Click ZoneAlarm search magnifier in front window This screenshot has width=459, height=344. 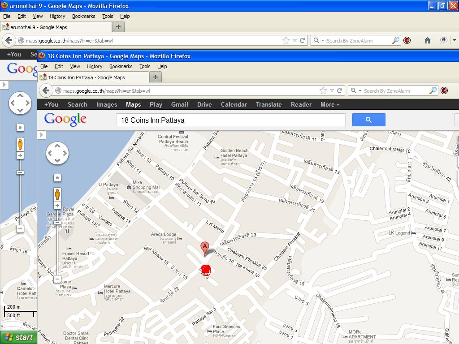(433, 90)
